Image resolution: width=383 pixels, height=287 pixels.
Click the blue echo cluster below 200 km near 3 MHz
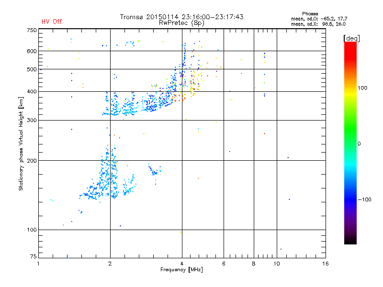pos(155,170)
